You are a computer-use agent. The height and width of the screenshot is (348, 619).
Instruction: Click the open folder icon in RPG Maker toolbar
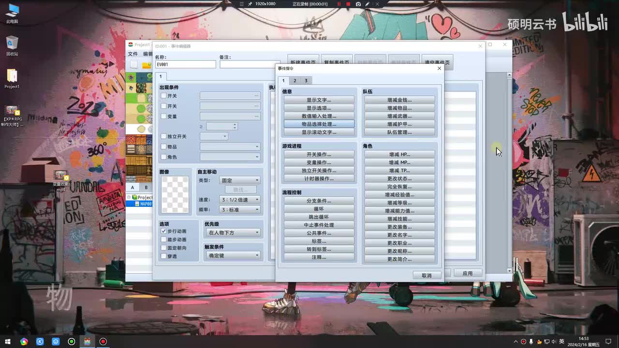147,64
